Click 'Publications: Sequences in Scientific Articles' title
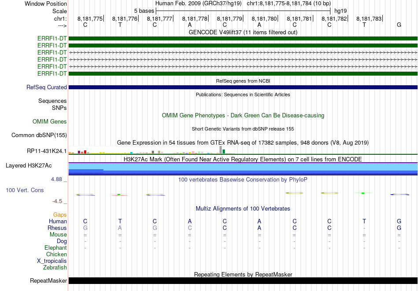Image resolution: width=418 pixels, height=291 pixels. [x=243, y=95]
